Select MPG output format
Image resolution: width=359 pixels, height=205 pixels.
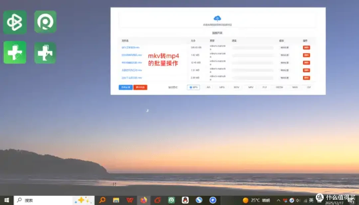[x=222, y=87]
